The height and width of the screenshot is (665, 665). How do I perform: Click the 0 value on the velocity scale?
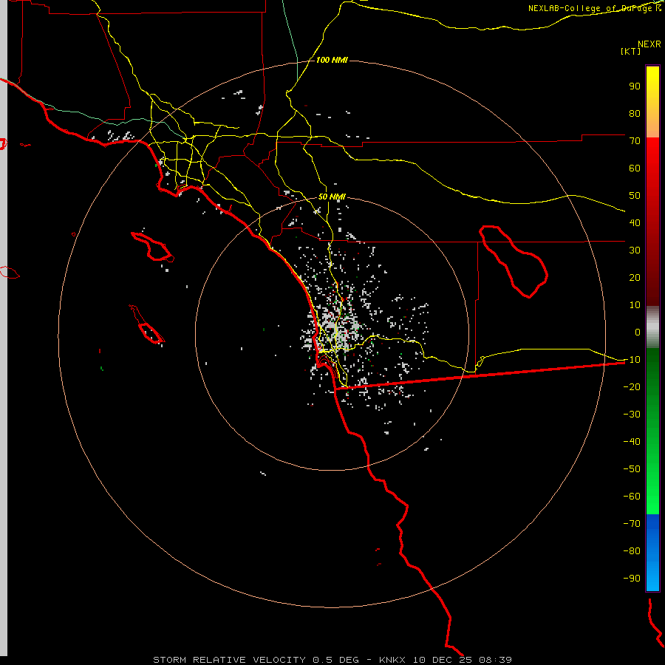(x=638, y=332)
